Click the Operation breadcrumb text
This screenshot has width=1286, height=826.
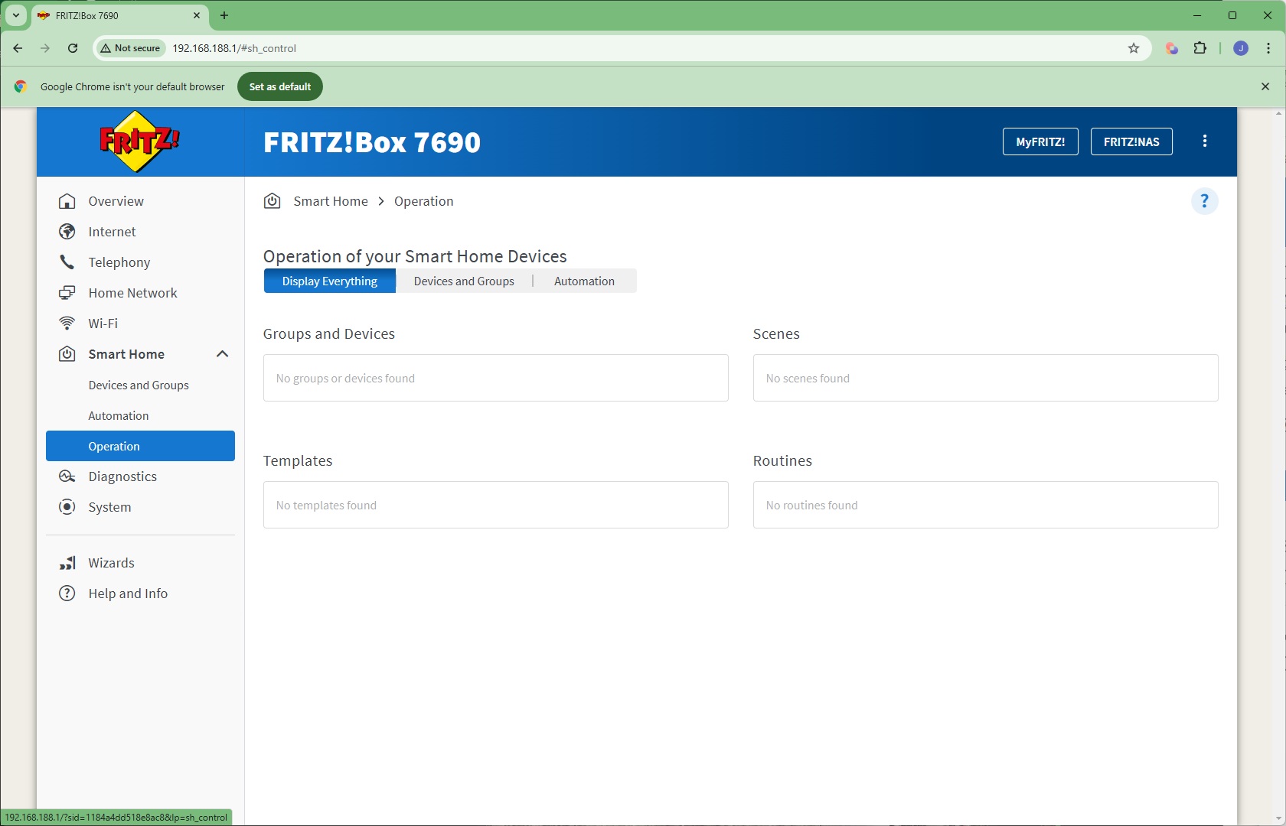tap(424, 201)
